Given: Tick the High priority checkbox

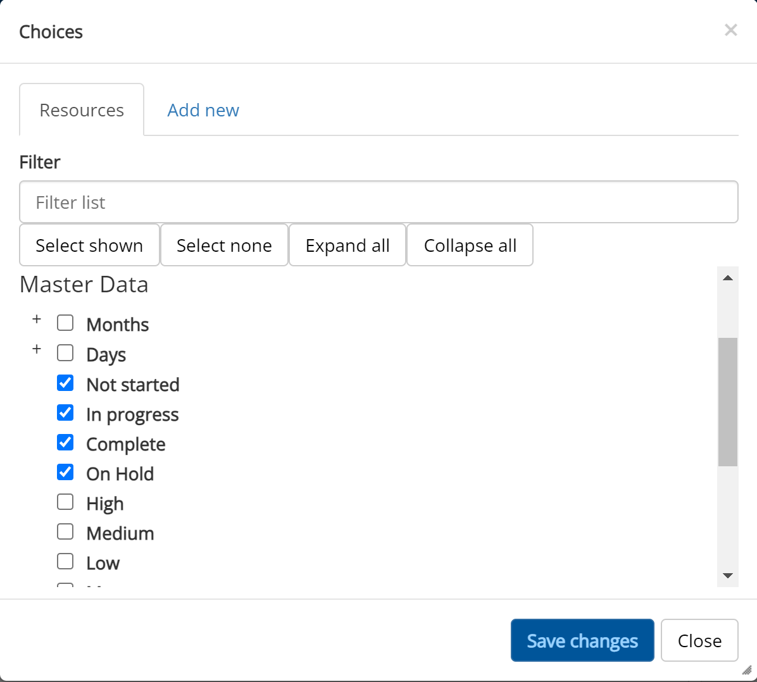Looking at the screenshot, I should coord(65,502).
